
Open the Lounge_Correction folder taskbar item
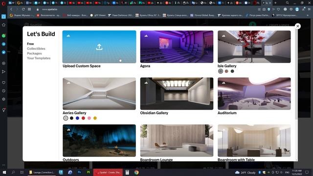click(42, 172)
